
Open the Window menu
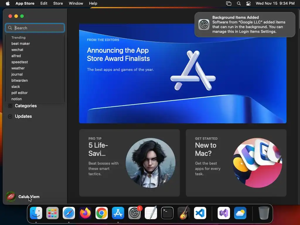coord(76,4)
